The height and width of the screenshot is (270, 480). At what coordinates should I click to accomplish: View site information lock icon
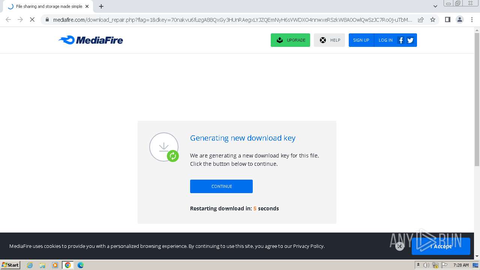point(47,19)
